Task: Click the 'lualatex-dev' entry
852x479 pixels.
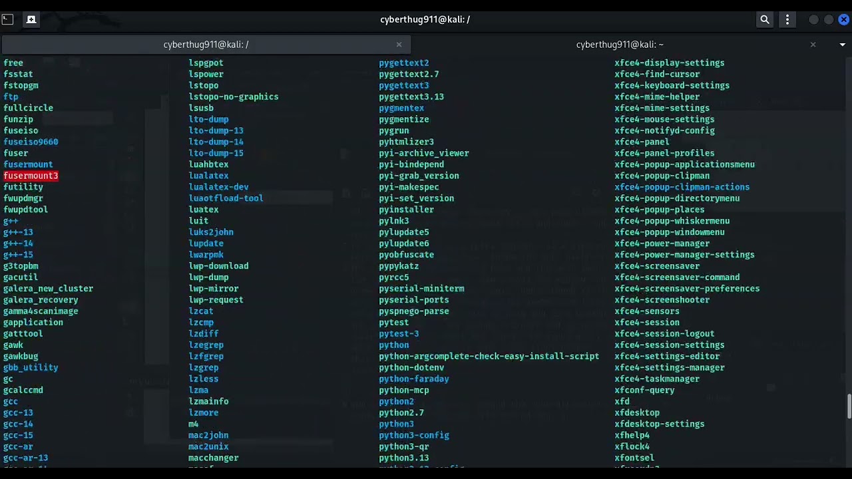Action: (218, 187)
